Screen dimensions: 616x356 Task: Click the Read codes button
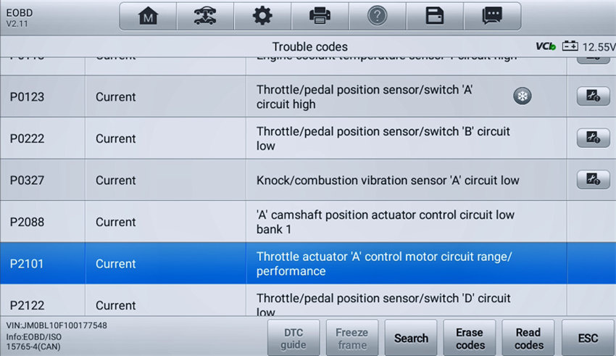click(x=528, y=339)
